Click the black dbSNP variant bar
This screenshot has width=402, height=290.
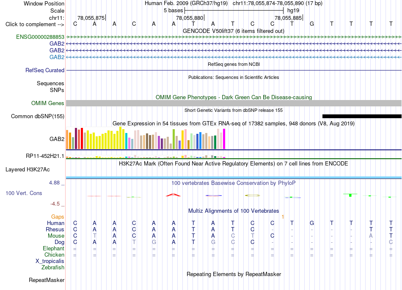pyautogui.click(x=362, y=116)
